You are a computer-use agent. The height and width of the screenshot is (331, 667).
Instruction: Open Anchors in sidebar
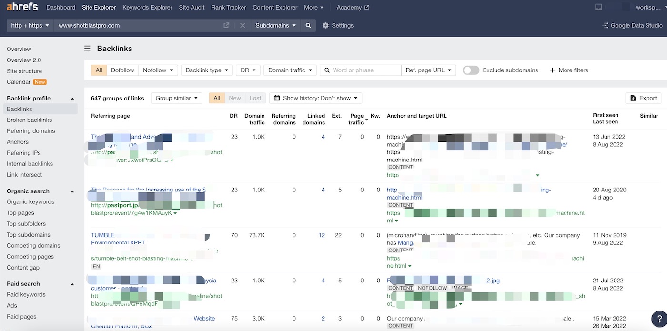click(18, 142)
